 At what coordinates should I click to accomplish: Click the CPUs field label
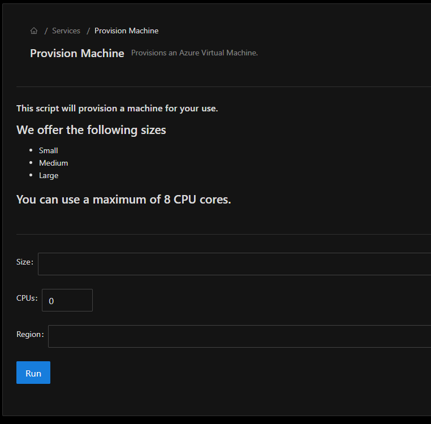pyautogui.click(x=27, y=298)
